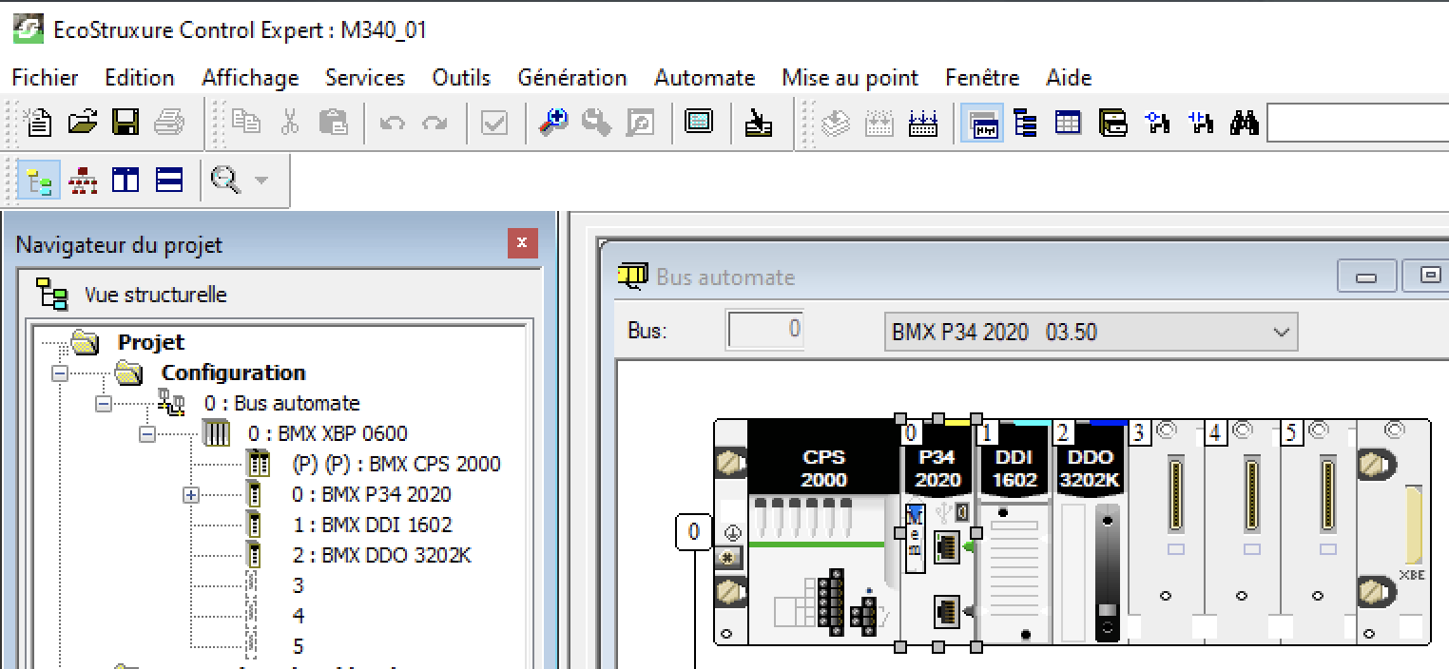Click the New project document icon

click(39, 123)
